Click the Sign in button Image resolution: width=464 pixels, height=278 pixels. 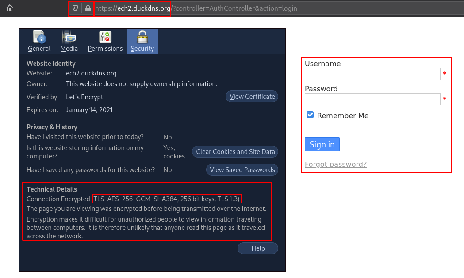tap(322, 144)
